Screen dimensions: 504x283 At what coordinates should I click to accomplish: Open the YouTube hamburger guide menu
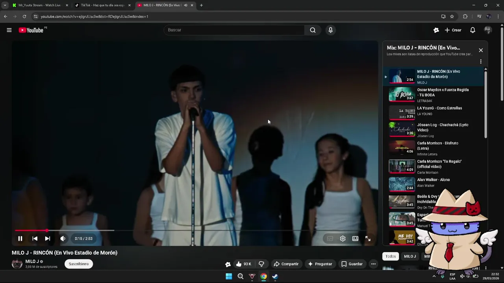click(x=9, y=30)
